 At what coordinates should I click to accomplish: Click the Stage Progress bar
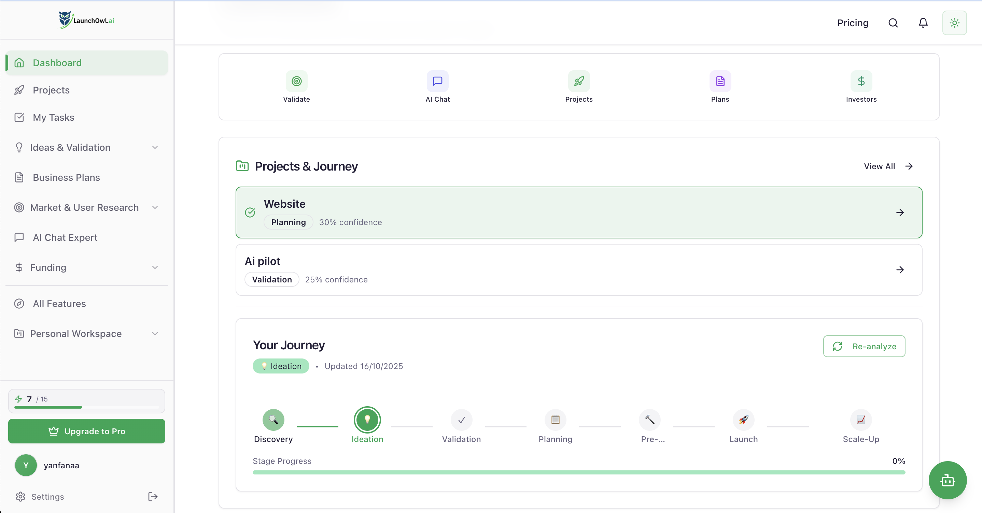pyautogui.click(x=579, y=472)
